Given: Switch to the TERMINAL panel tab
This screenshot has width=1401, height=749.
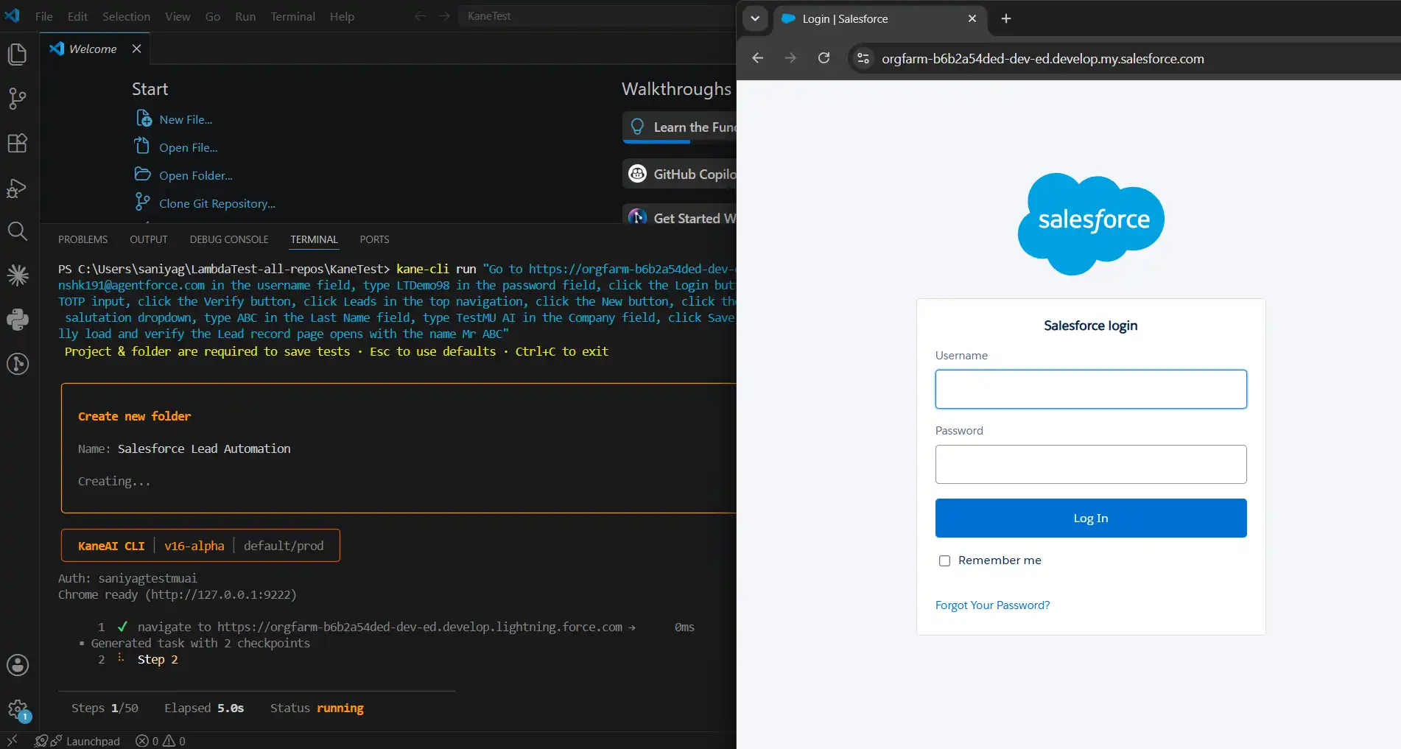Looking at the screenshot, I should (x=314, y=239).
